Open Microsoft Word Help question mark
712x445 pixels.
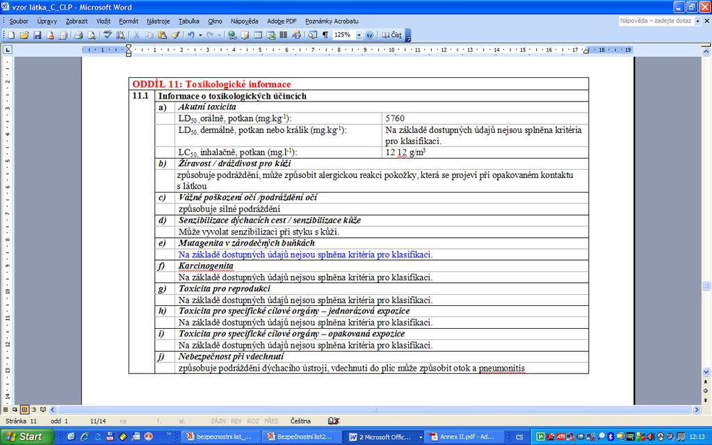(369, 35)
